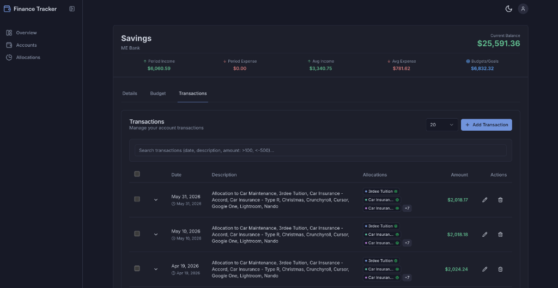Image resolution: width=558 pixels, height=288 pixels.
Task: Expand the Apr 19, 2026 transaction row
Action: point(156,269)
